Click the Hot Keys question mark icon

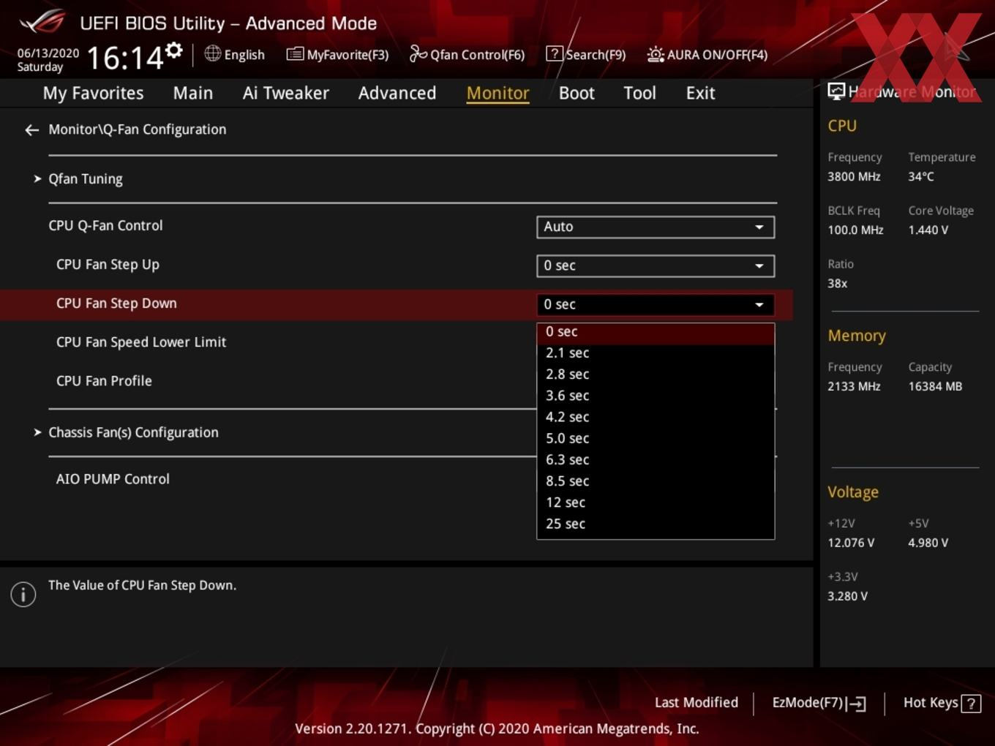coord(971,704)
